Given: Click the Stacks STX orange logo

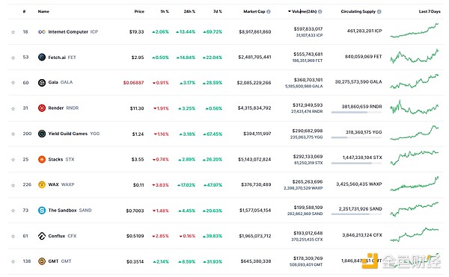Looking at the screenshot, I should (x=42, y=159).
